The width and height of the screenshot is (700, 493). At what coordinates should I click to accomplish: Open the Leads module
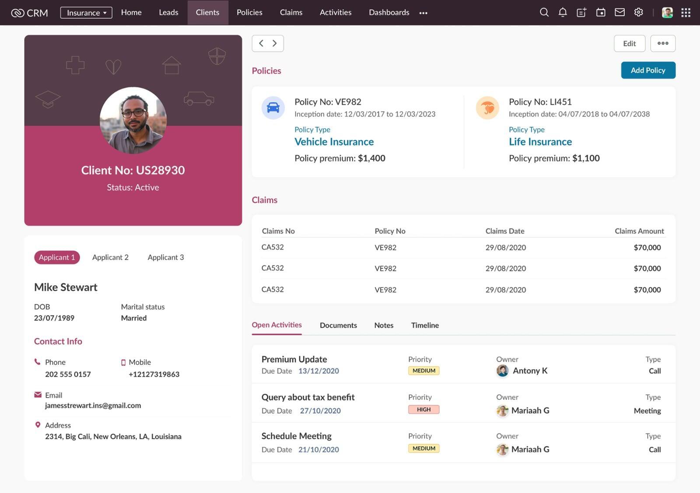point(168,12)
